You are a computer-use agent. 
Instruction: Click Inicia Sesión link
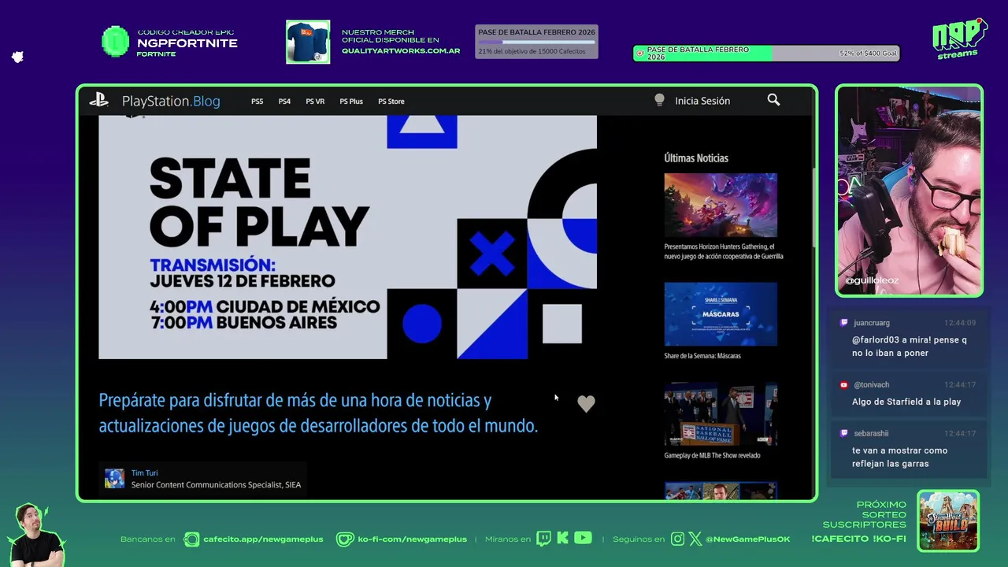702,101
